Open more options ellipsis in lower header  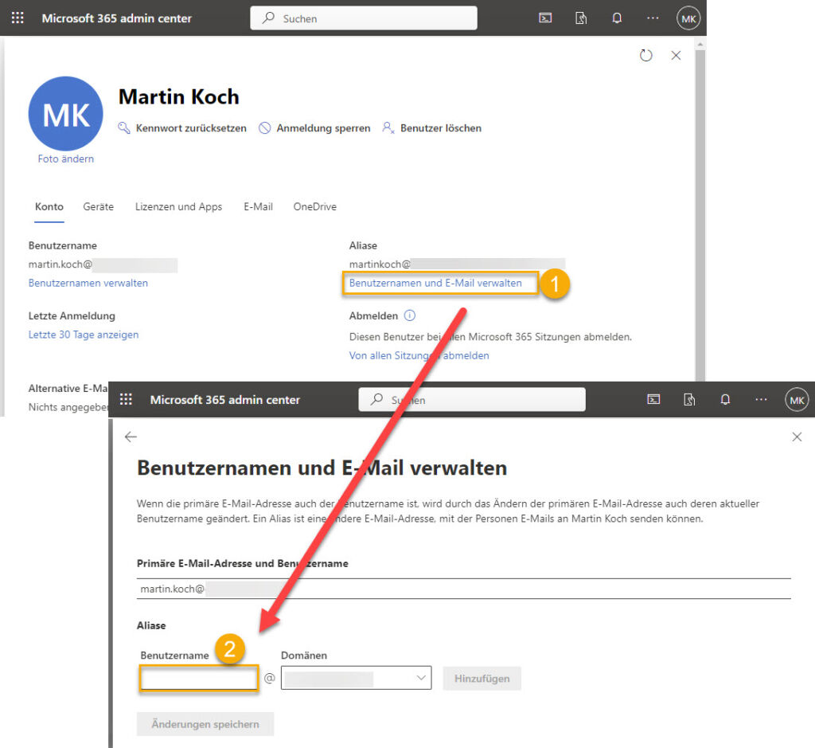tap(761, 399)
